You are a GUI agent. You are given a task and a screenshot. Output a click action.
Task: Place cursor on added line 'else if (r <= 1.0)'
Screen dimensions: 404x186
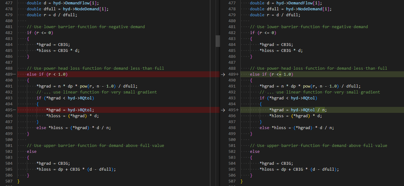(272, 74)
